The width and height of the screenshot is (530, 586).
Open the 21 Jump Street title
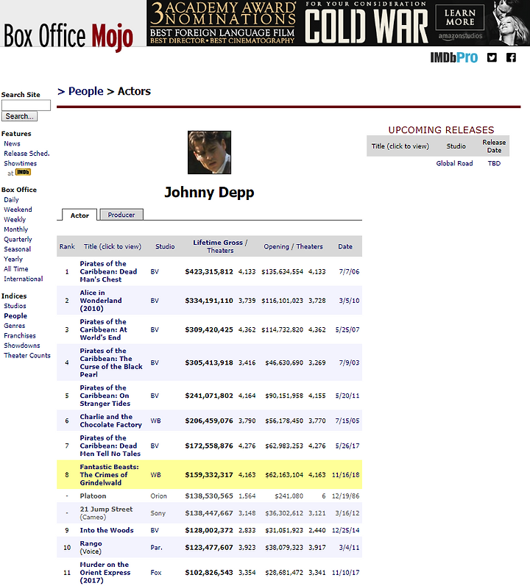(x=106, y=510)
